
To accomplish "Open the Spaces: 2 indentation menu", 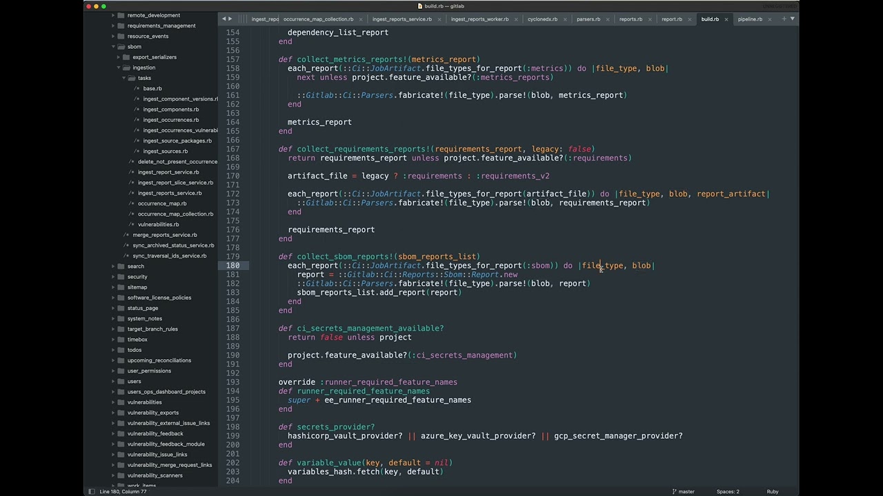I will click(728, 491).
